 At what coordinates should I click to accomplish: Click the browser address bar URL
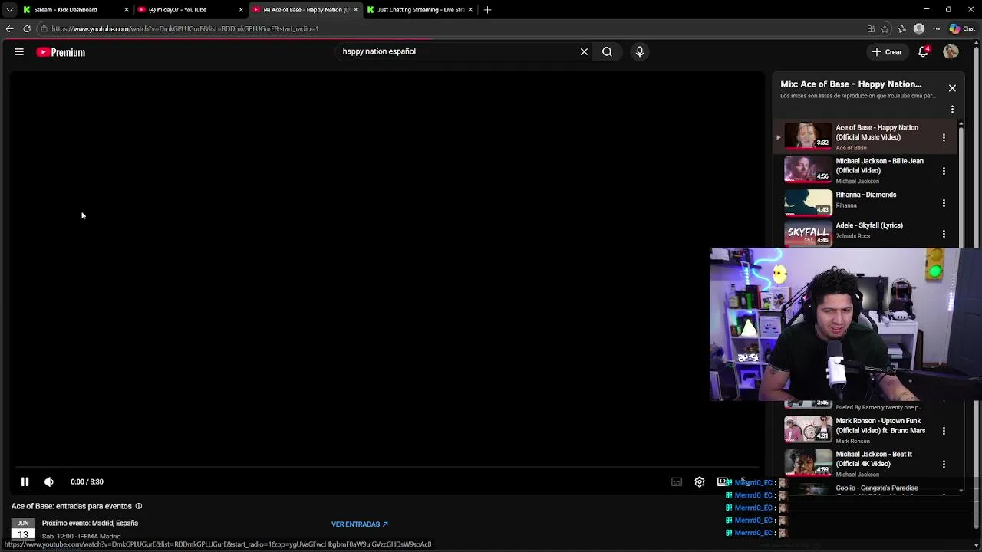(x=185, y=29)
